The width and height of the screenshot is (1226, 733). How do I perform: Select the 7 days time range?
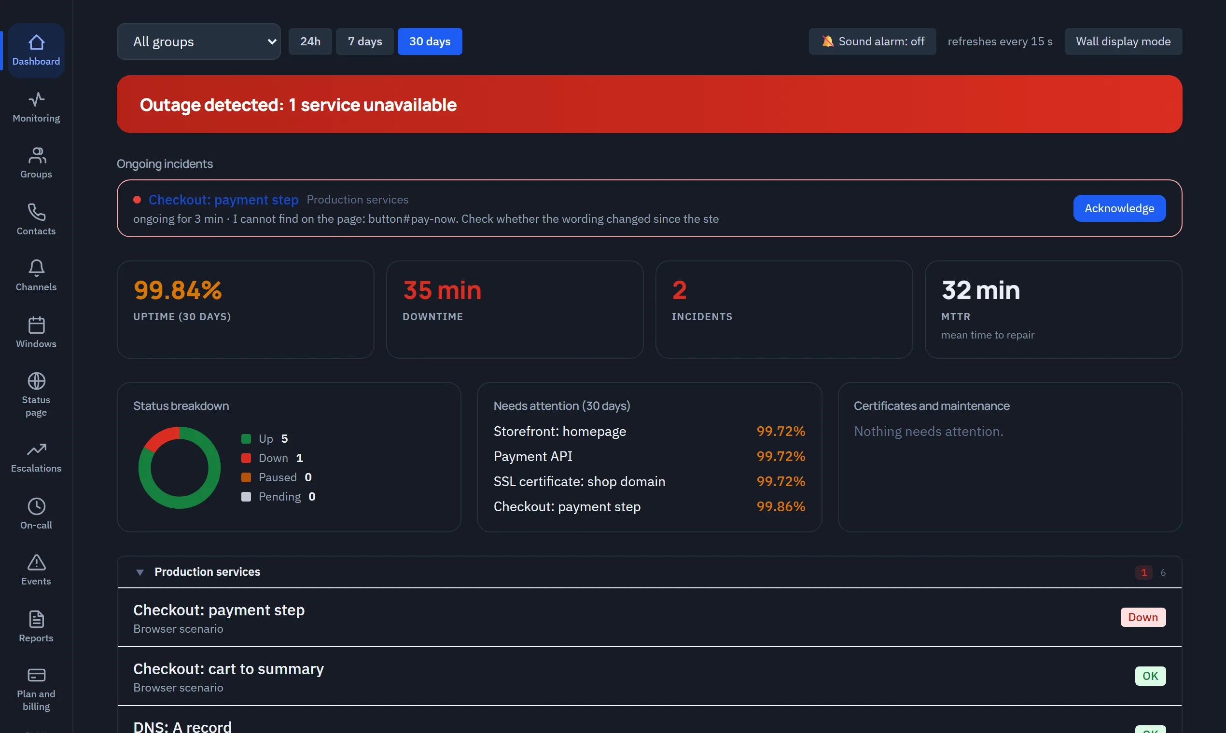point(364,41)
